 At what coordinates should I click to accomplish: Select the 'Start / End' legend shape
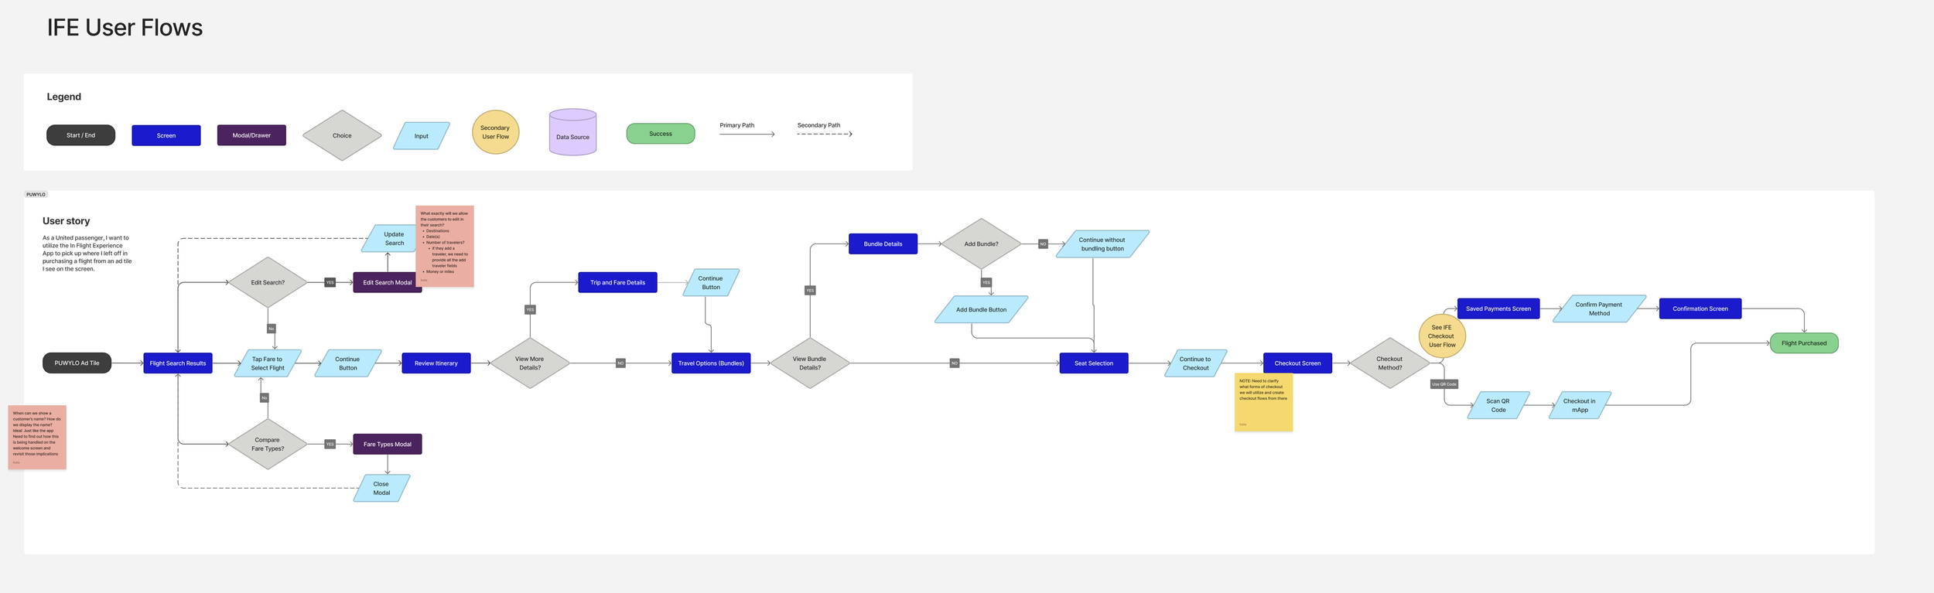point(80,135)
